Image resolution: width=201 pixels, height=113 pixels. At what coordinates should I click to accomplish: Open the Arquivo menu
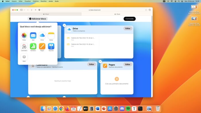(x=14, y=1)
